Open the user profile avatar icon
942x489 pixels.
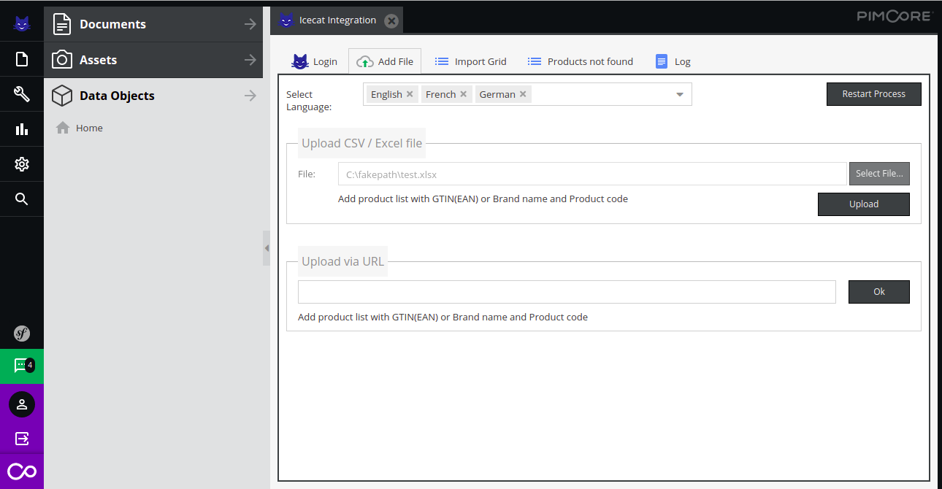click(22, 404)
